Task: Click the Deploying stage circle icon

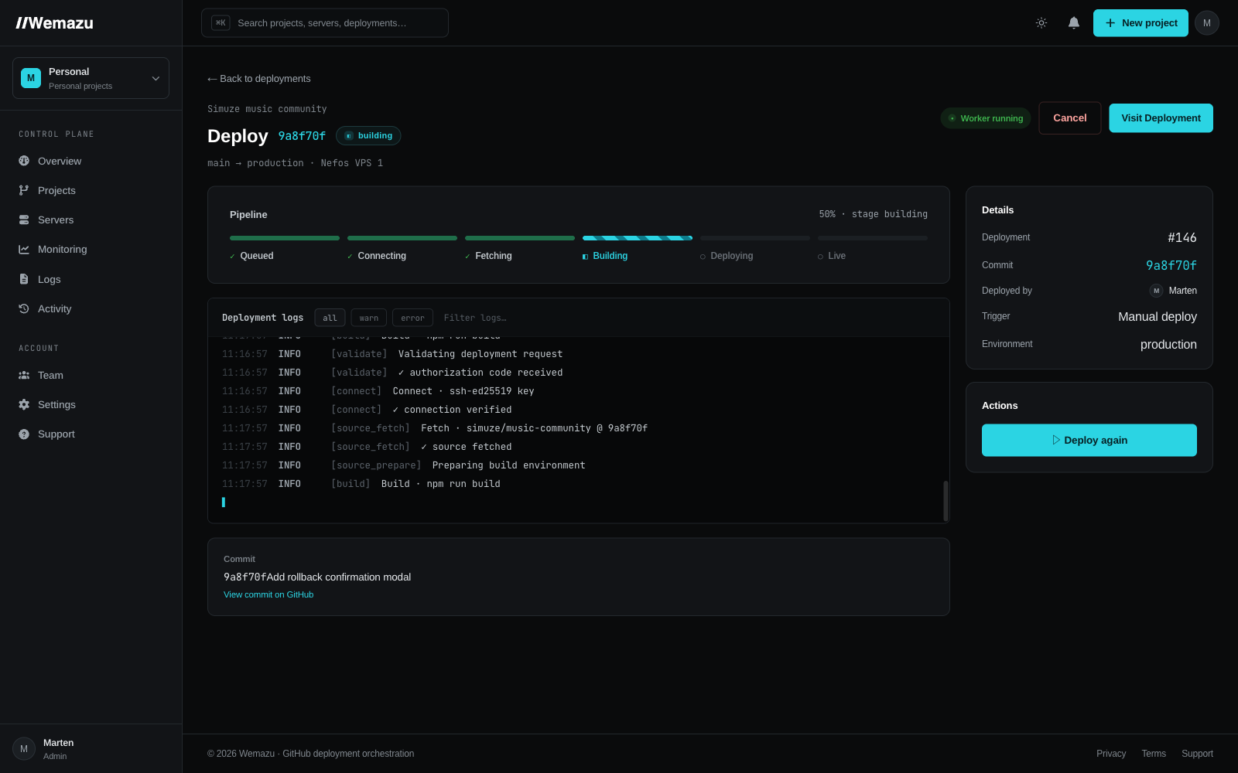Action: tap(703, 257)
